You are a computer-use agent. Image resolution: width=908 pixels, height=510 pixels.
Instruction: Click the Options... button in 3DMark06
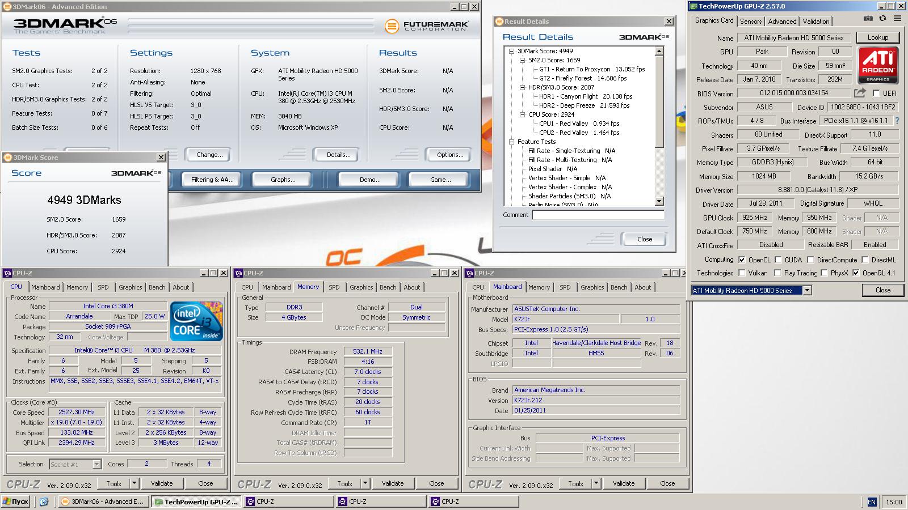point(450,155)
